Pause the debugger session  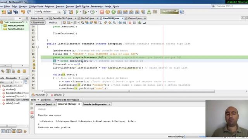(x=108, y=12)
